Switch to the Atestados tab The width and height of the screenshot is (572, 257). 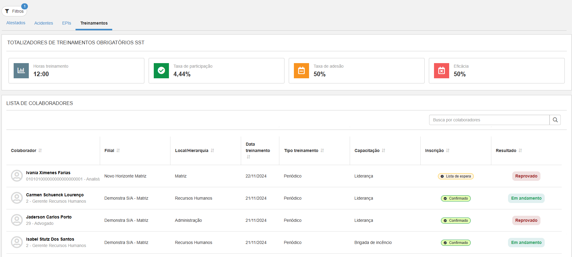click(x=16, y=23)
